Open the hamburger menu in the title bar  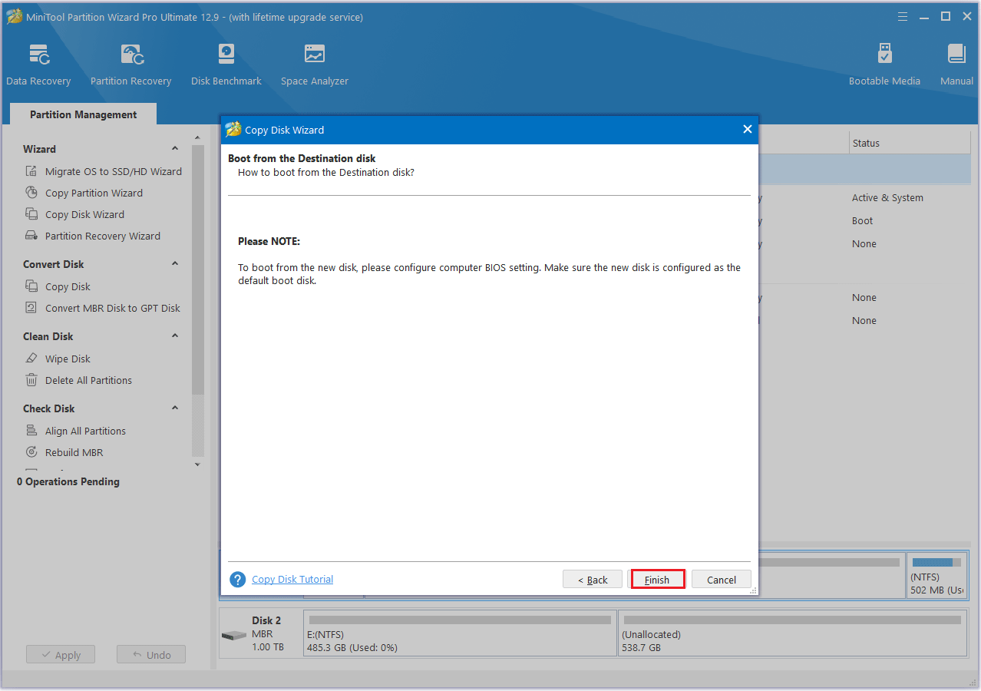pos(902,16)
